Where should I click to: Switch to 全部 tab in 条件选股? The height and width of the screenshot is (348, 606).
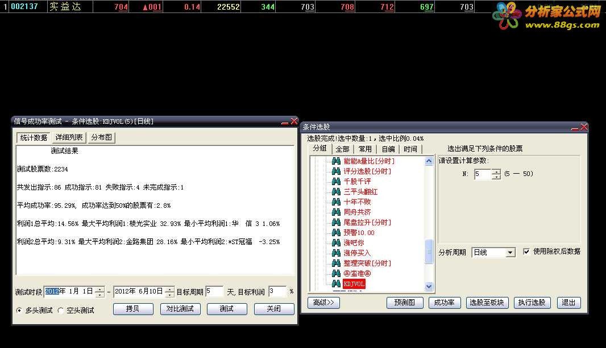pyautogui.click(x=342, y=149)
